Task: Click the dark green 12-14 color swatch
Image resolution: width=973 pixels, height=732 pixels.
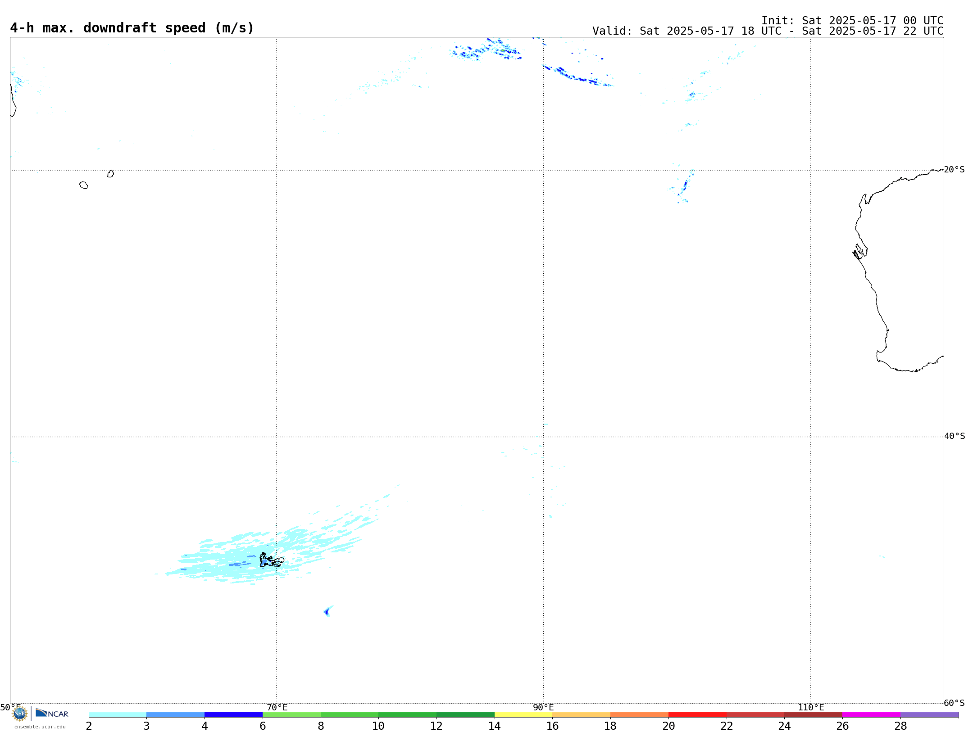Action: [465, 714]
